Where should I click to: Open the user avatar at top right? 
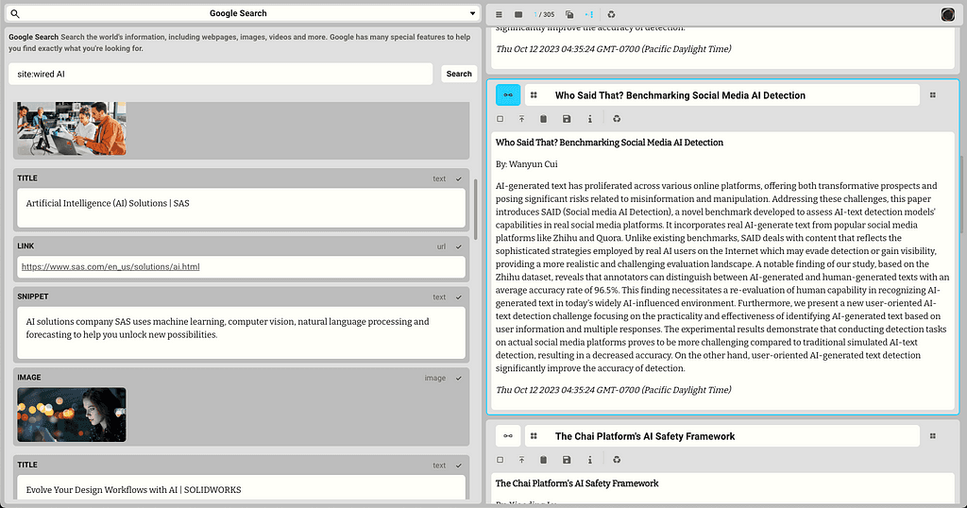click(948, 14)
